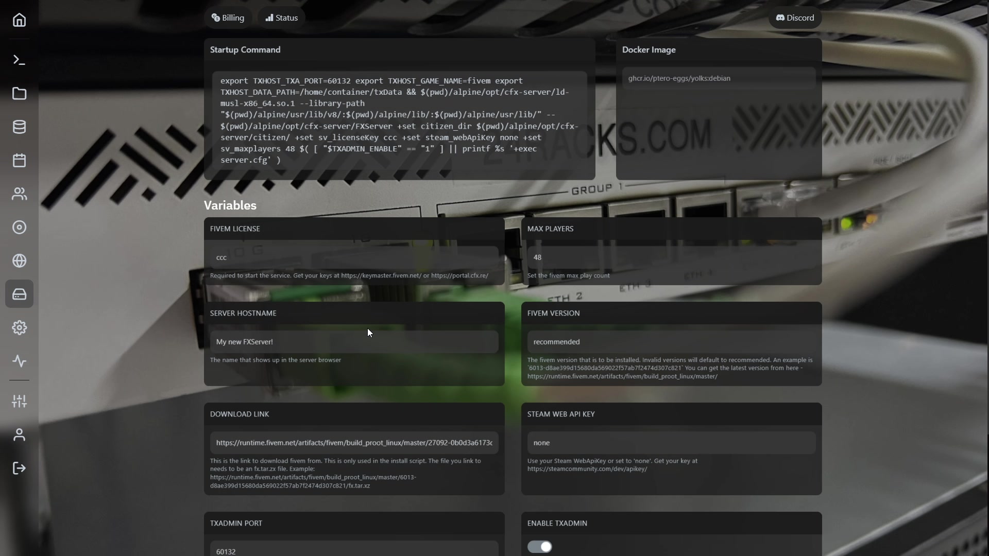989x556 pixels.
Task: Open the file manager folder icon
Action: [19, 93]
